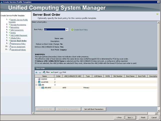
Task: Click the Boot Policy combo box field
Action: 54,29
